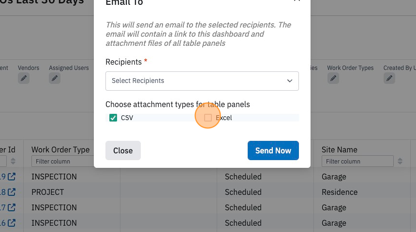Focus Site Name filter column field
This screenshot has height=232, width=416.
[x=357, y=161]
